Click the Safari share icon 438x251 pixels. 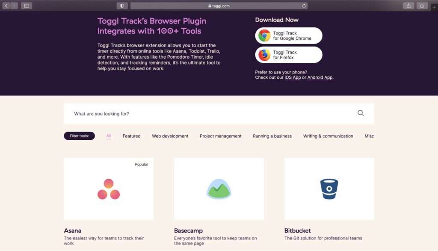point(408,6)
